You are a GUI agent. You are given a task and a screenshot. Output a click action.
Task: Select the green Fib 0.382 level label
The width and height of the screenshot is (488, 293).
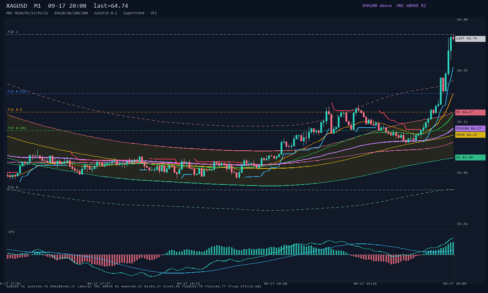pyautogui.click(x=17, y=128)
